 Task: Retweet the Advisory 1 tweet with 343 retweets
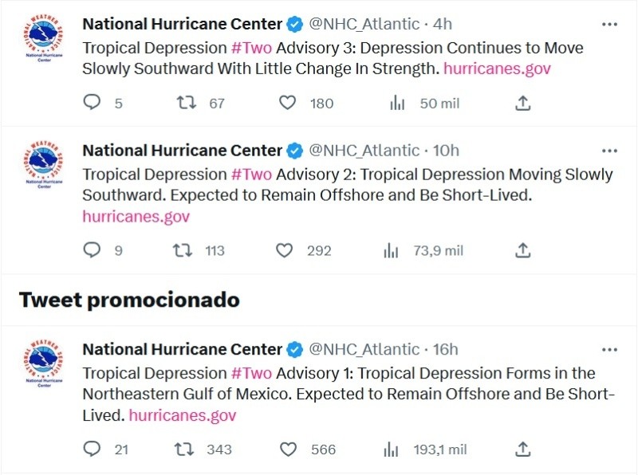coord(186,449)
